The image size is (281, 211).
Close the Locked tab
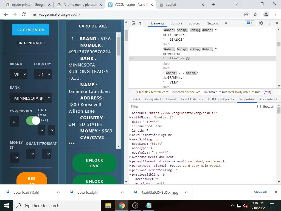point(203,5)
